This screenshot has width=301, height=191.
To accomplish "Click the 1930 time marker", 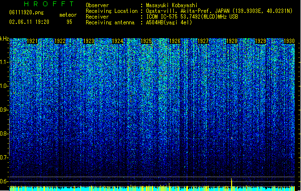I will (x=289, y=41).
